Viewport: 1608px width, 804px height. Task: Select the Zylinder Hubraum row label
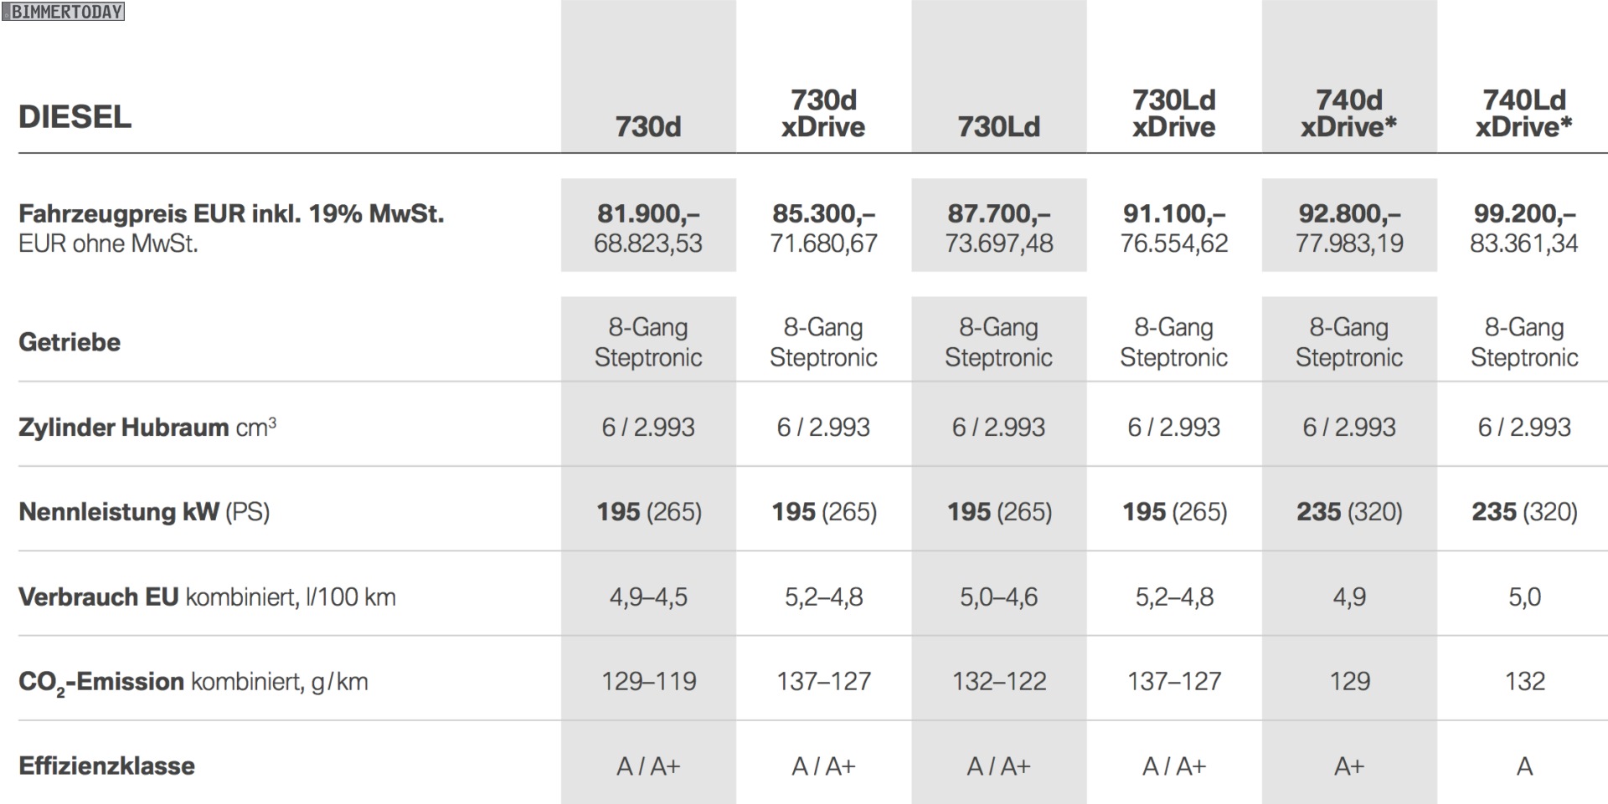pyautogui.click(x=147, y=428)
